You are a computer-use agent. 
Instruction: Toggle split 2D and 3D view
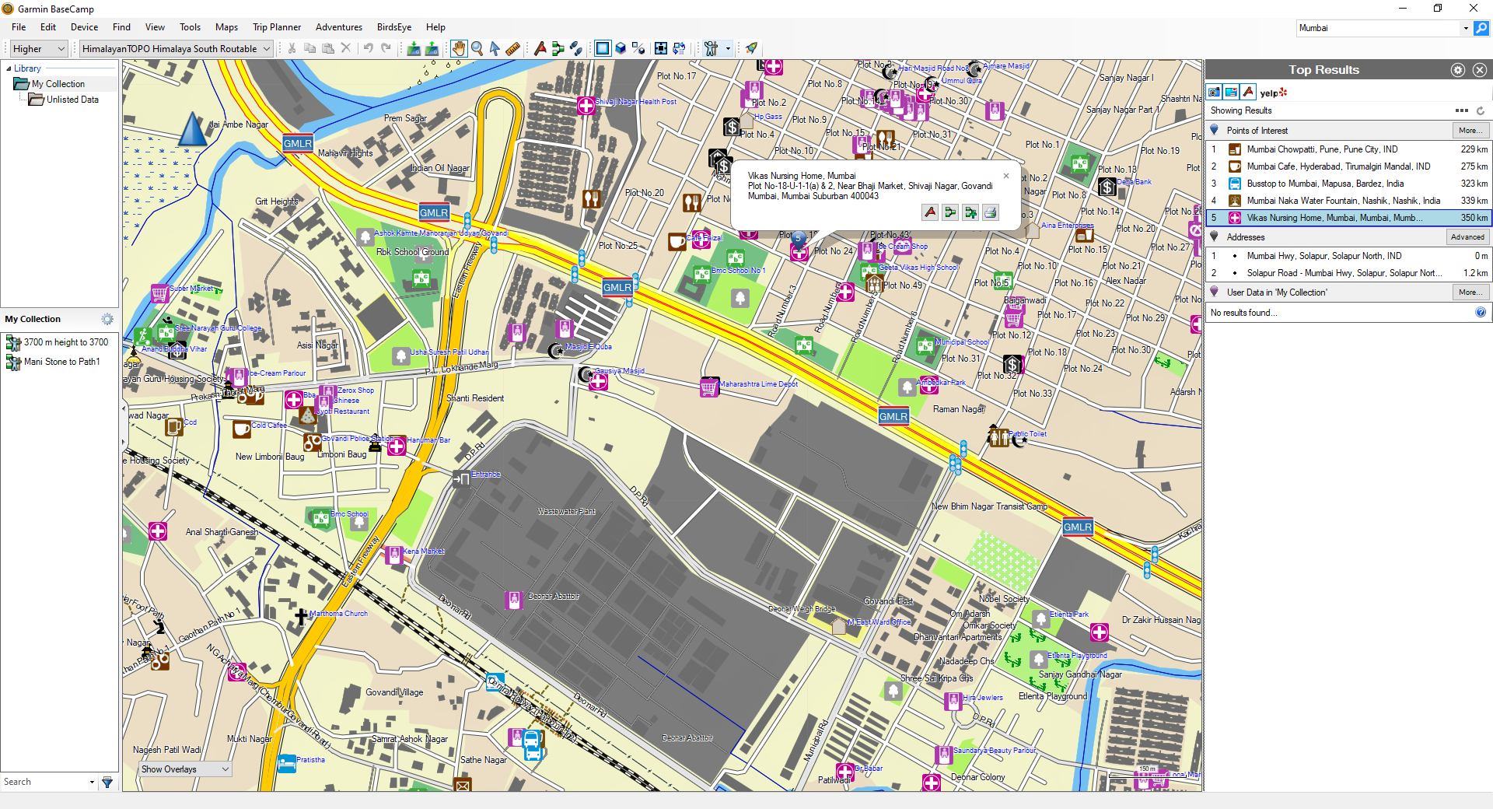click(638, 48)
